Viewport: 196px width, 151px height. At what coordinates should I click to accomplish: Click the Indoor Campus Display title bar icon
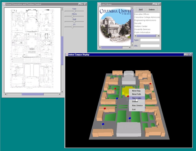(67, 55)
